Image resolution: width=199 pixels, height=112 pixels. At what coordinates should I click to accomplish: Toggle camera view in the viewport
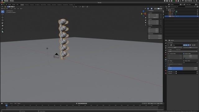pyautogui.click(x=146, y=23)
